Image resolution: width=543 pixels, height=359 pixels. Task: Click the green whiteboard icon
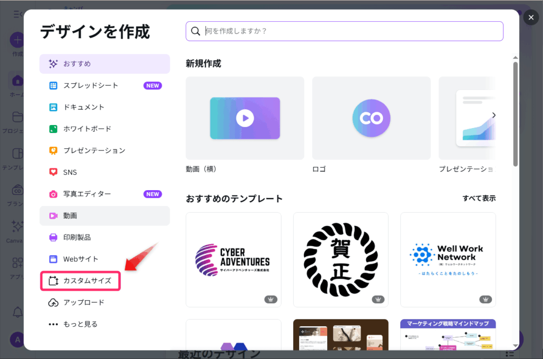click(53, 129)
